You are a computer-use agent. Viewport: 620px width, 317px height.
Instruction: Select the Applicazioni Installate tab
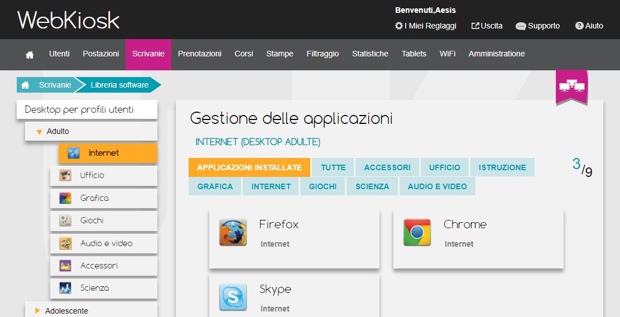coord(249,167)
